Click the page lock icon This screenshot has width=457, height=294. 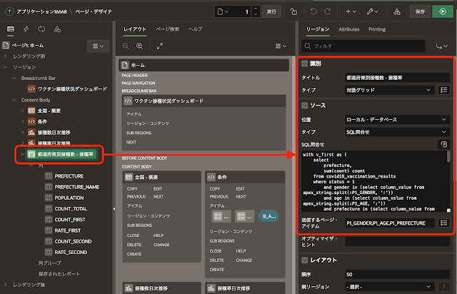tap(293, 11)
